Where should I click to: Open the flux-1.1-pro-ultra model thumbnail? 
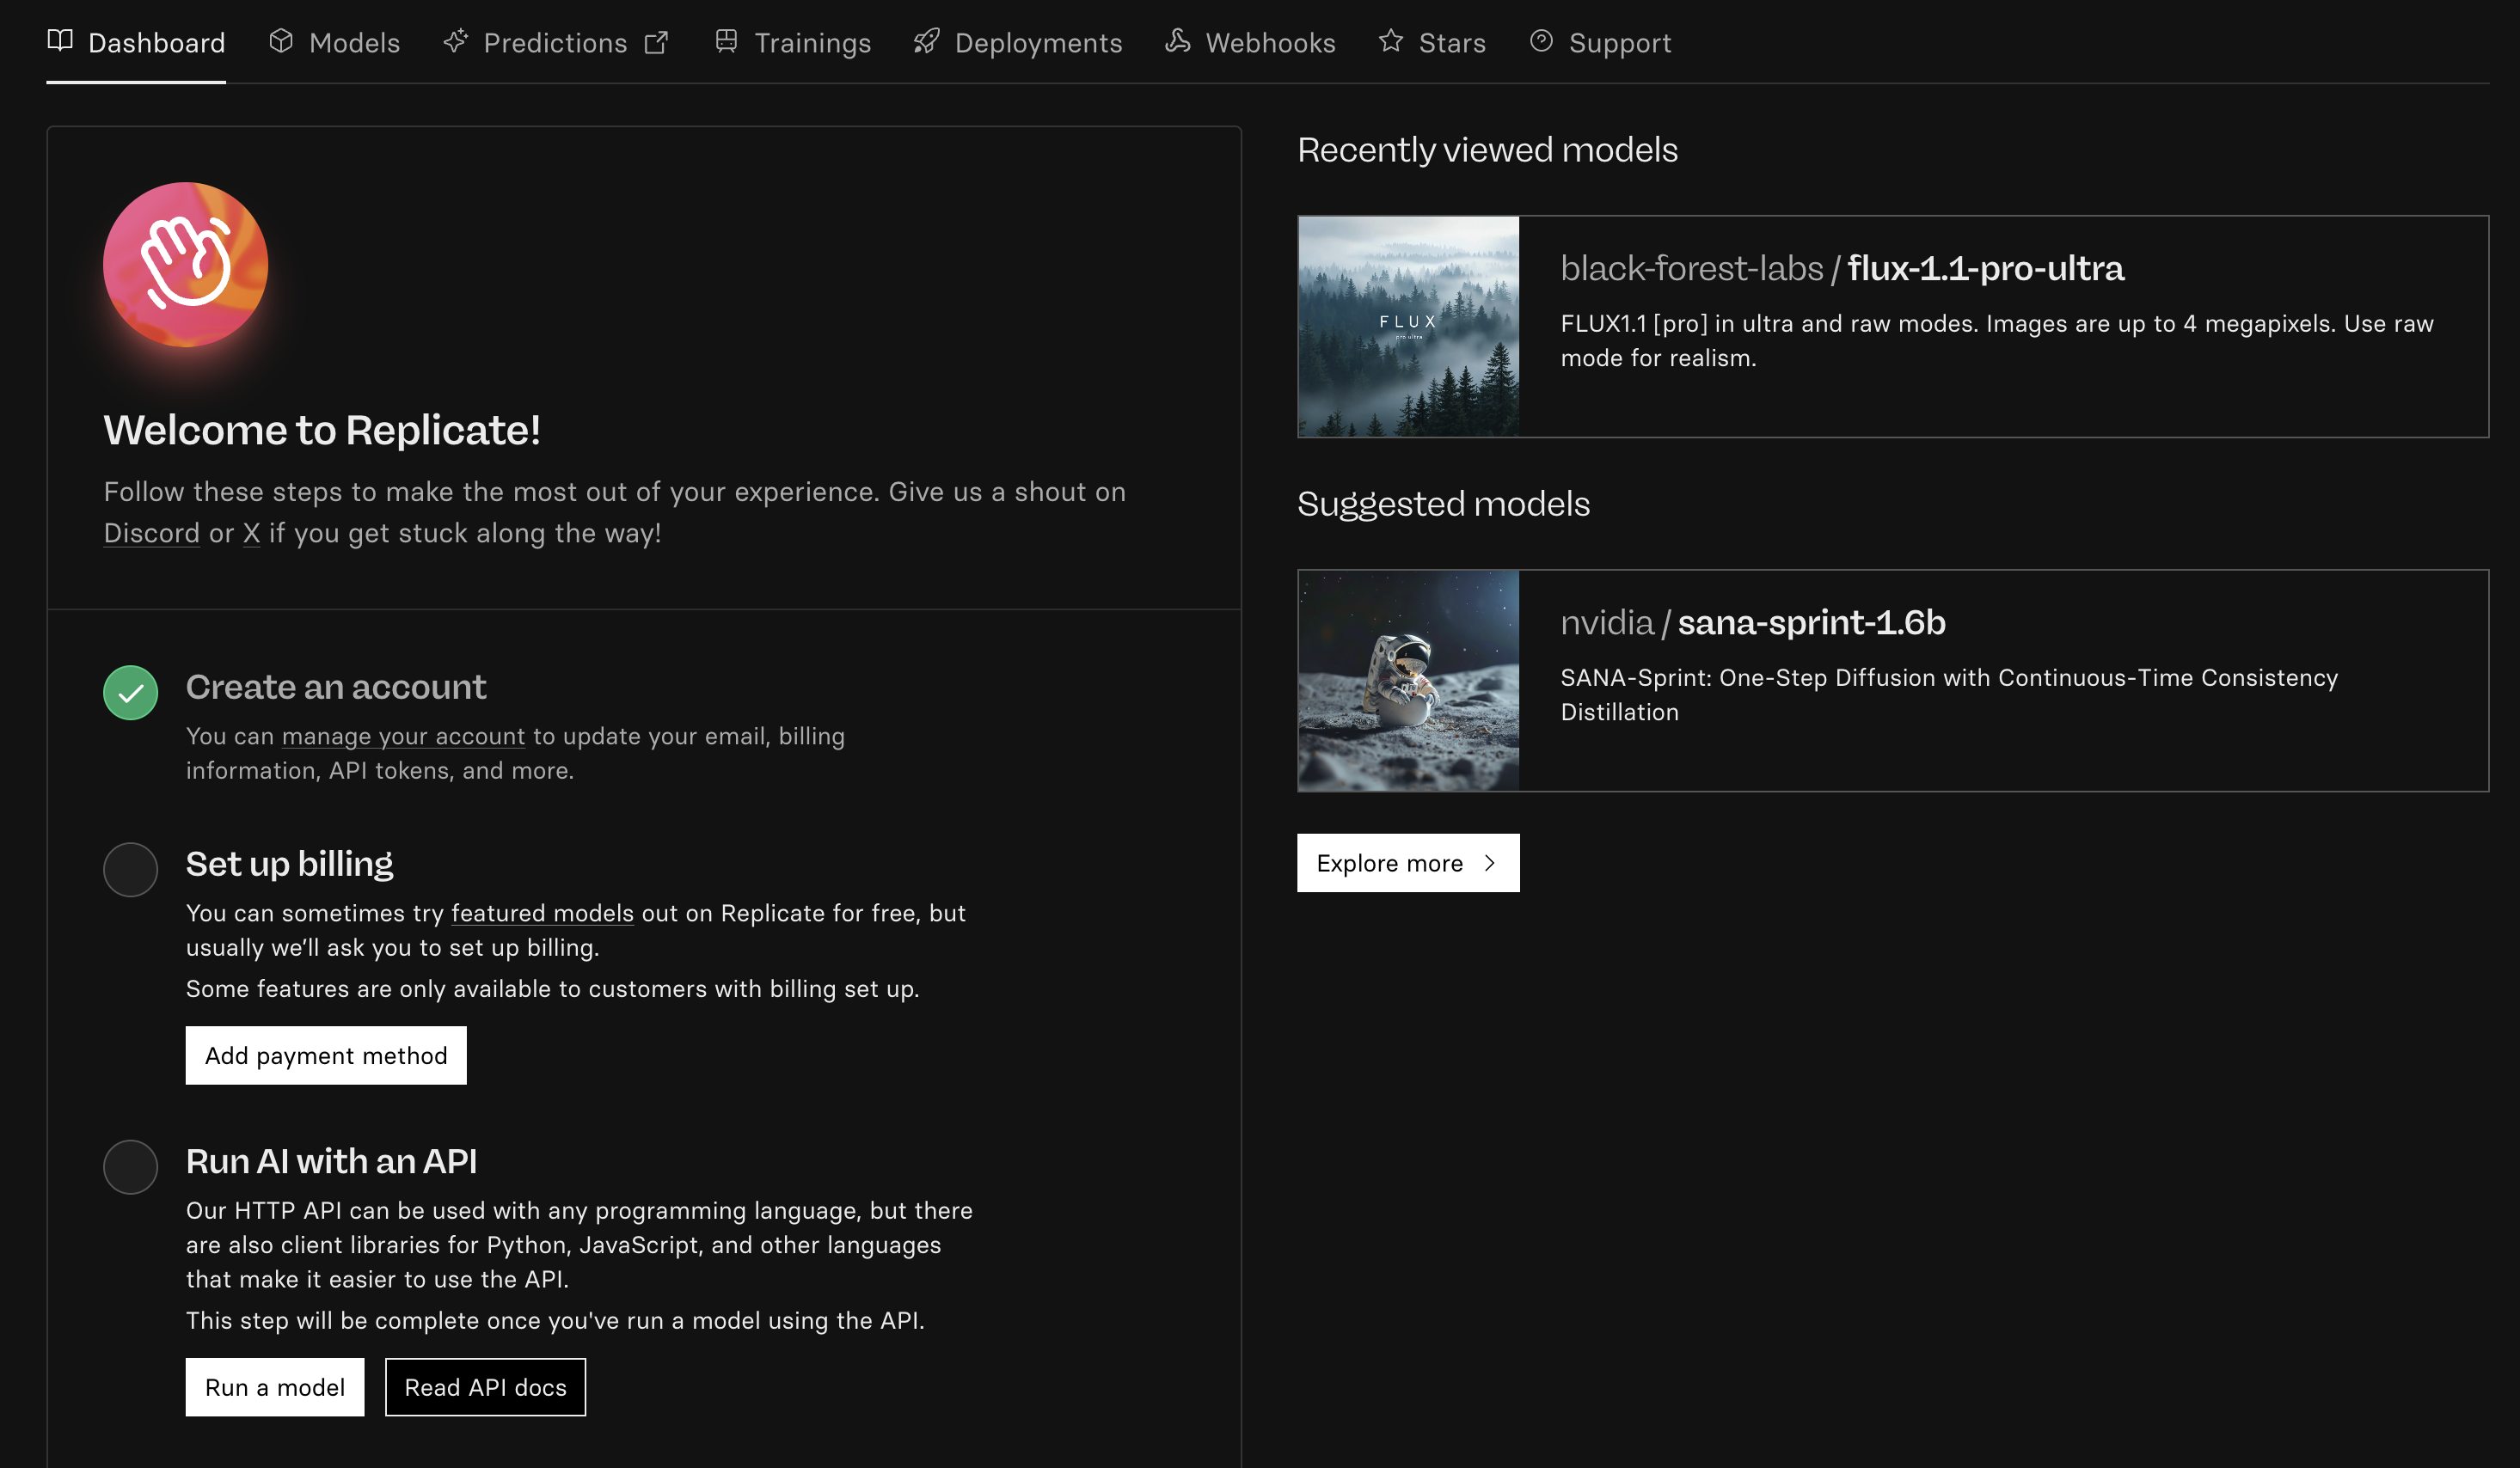click(1408, 327)
